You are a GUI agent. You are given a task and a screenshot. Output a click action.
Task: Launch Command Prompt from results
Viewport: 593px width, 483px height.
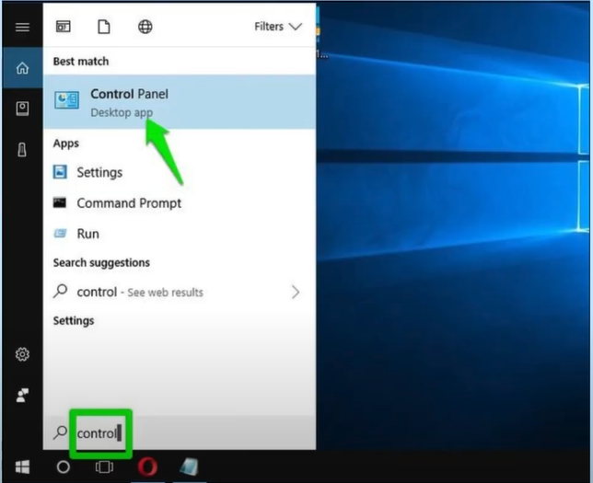click(x=180, y=203)
